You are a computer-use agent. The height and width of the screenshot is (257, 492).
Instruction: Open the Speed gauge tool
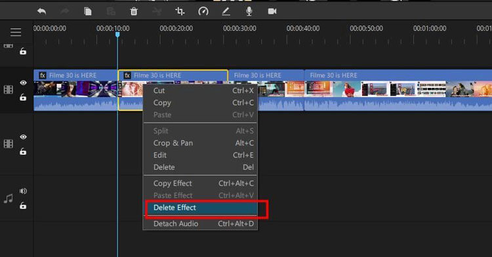coord(203,12)
